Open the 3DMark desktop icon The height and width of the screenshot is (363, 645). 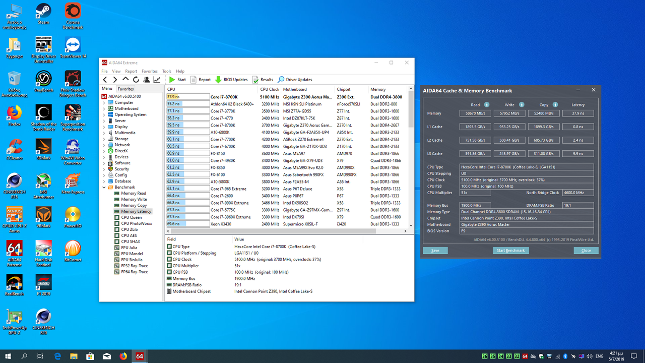[x=43, y=149]
